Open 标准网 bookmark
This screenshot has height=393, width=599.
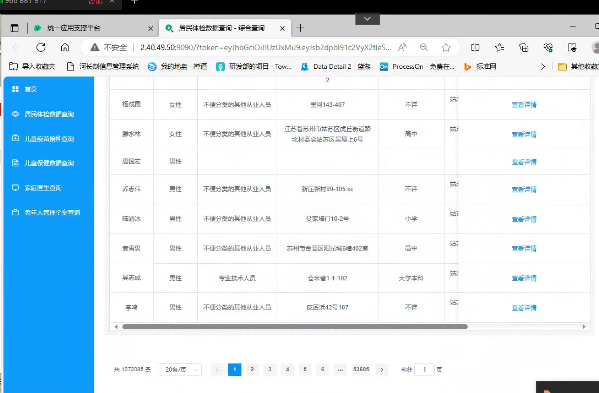point(480,67)
